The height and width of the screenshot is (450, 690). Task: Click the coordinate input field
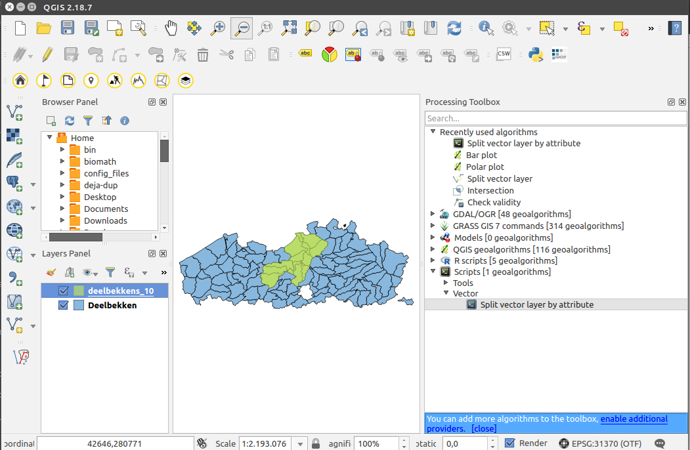(116, 443)
